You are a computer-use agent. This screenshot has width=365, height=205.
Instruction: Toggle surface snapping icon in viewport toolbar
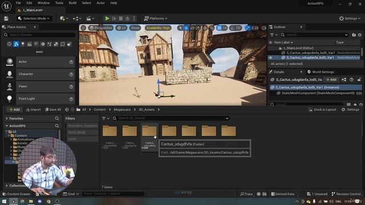click(x=212, y=28)
